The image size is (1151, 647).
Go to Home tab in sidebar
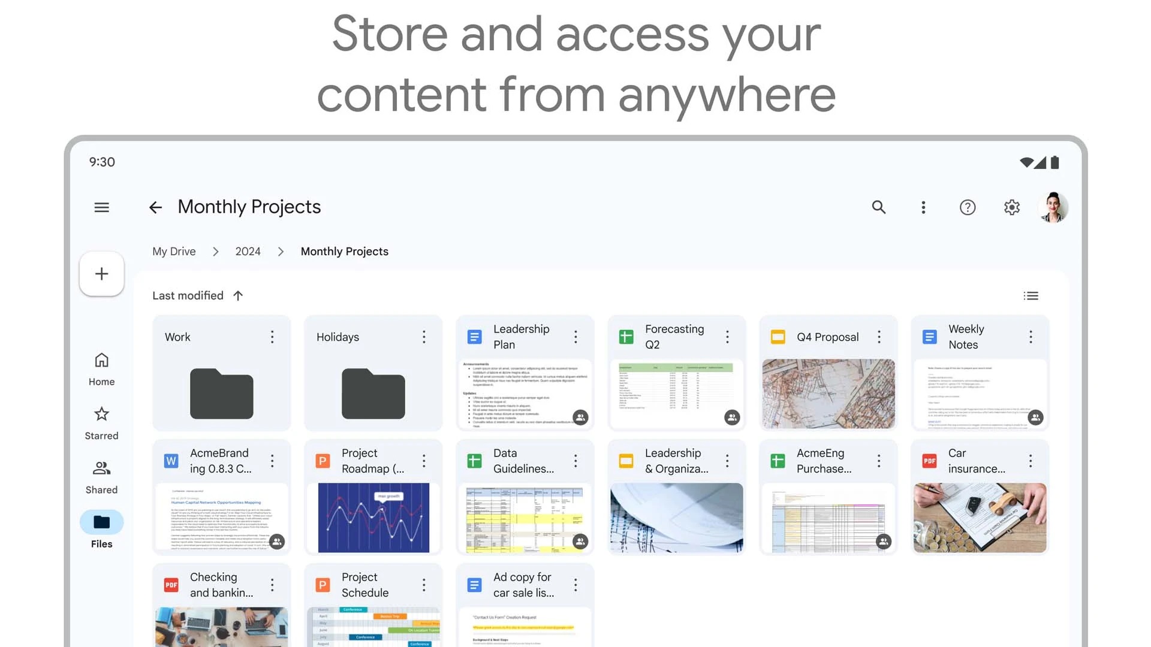(x=101, y=369)
